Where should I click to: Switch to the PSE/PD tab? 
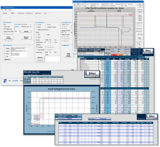5,13
